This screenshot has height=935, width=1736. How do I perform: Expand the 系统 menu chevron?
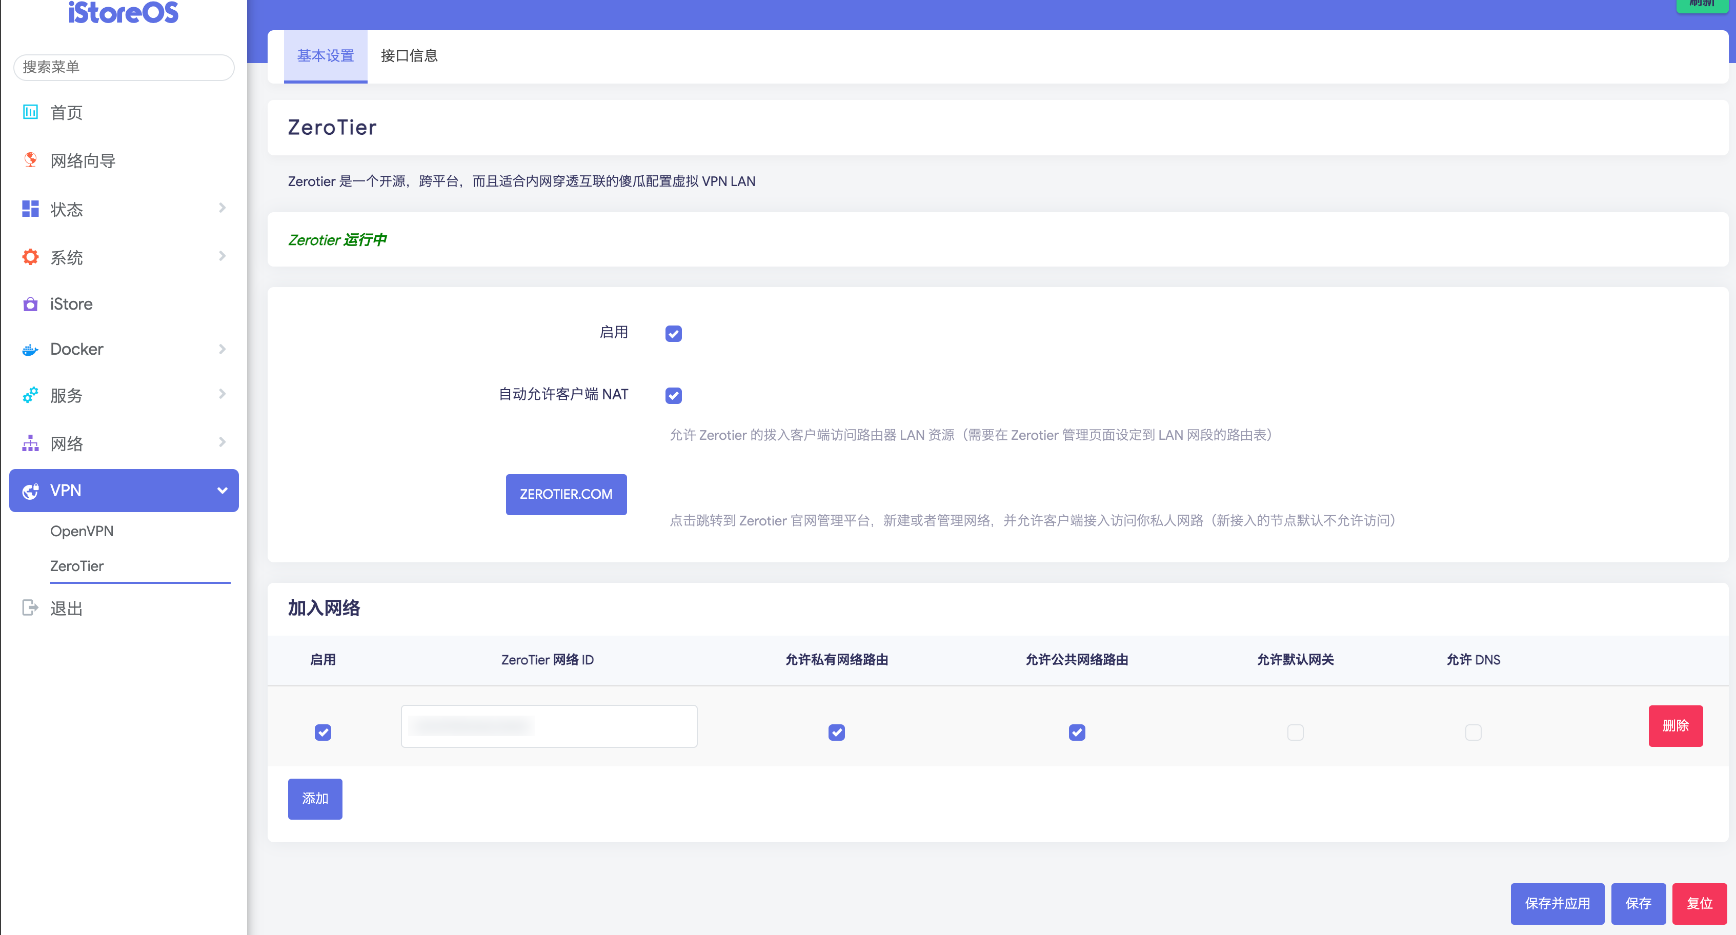pos(223,256)
